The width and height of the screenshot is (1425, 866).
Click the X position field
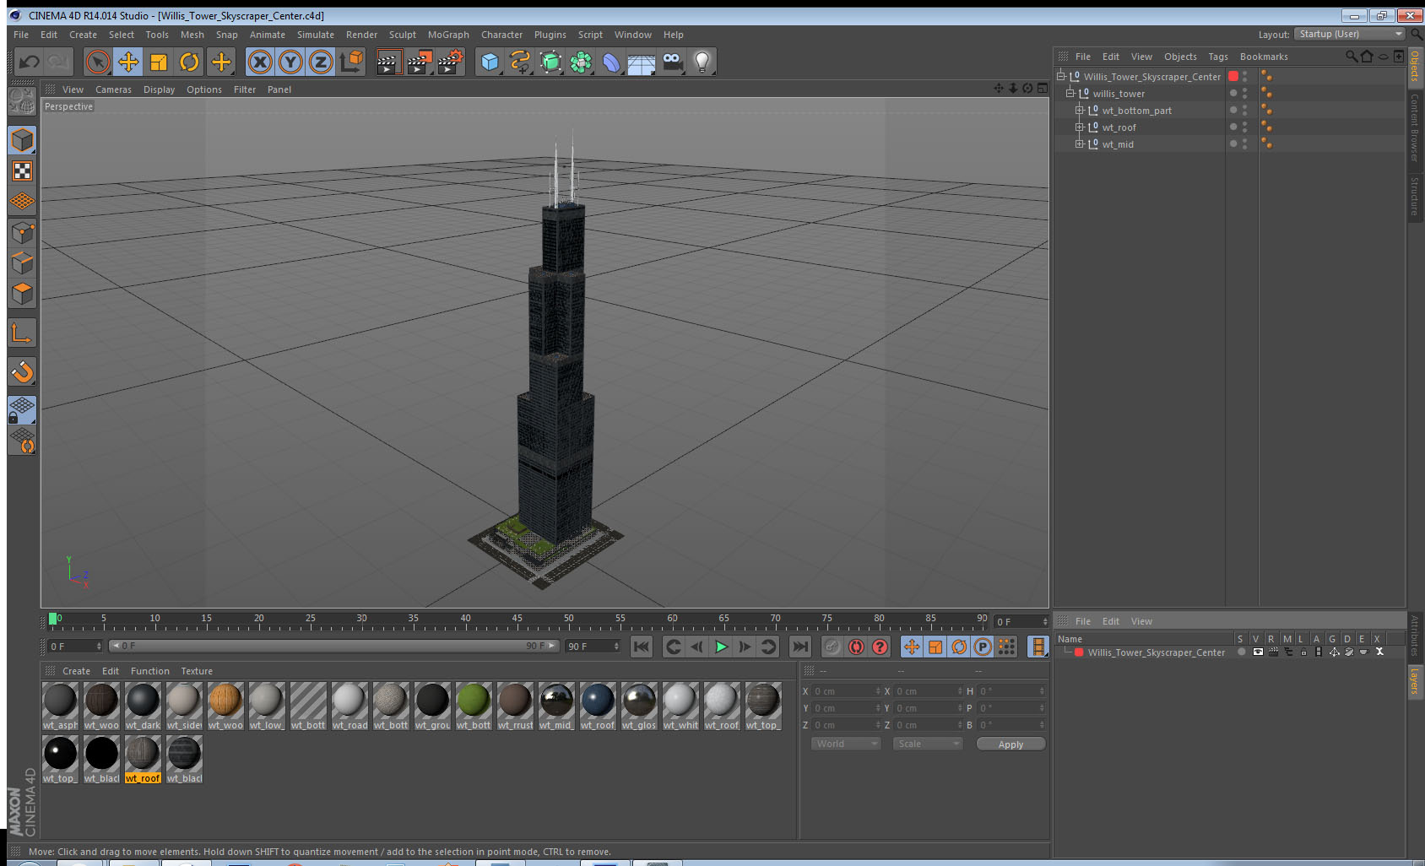[847, 691]
